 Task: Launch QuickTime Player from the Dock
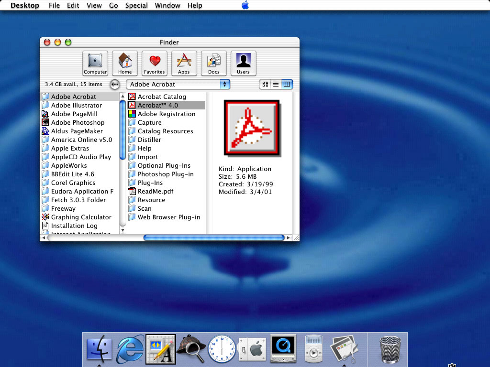pos(283,348)
